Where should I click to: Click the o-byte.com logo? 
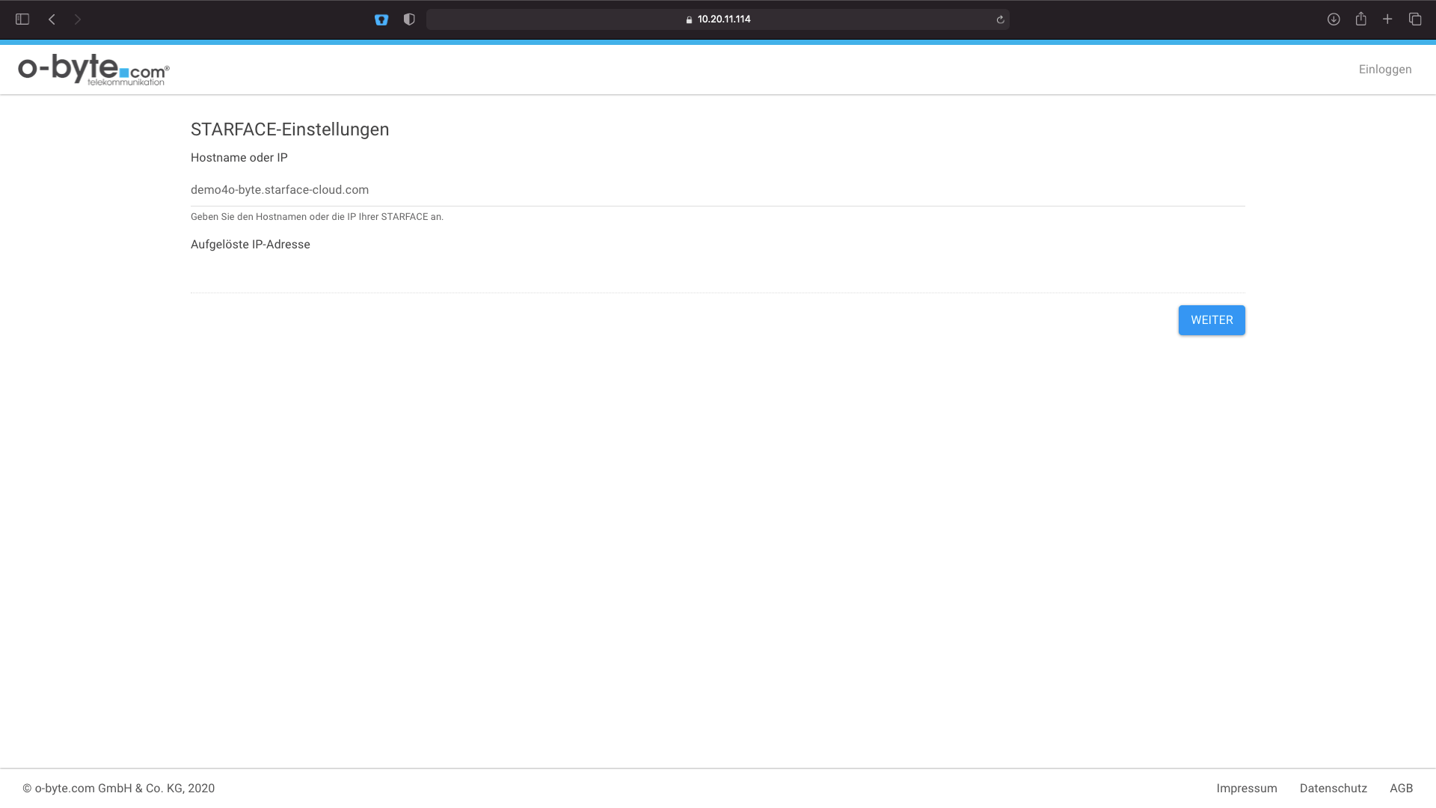[x=93, y=70]
